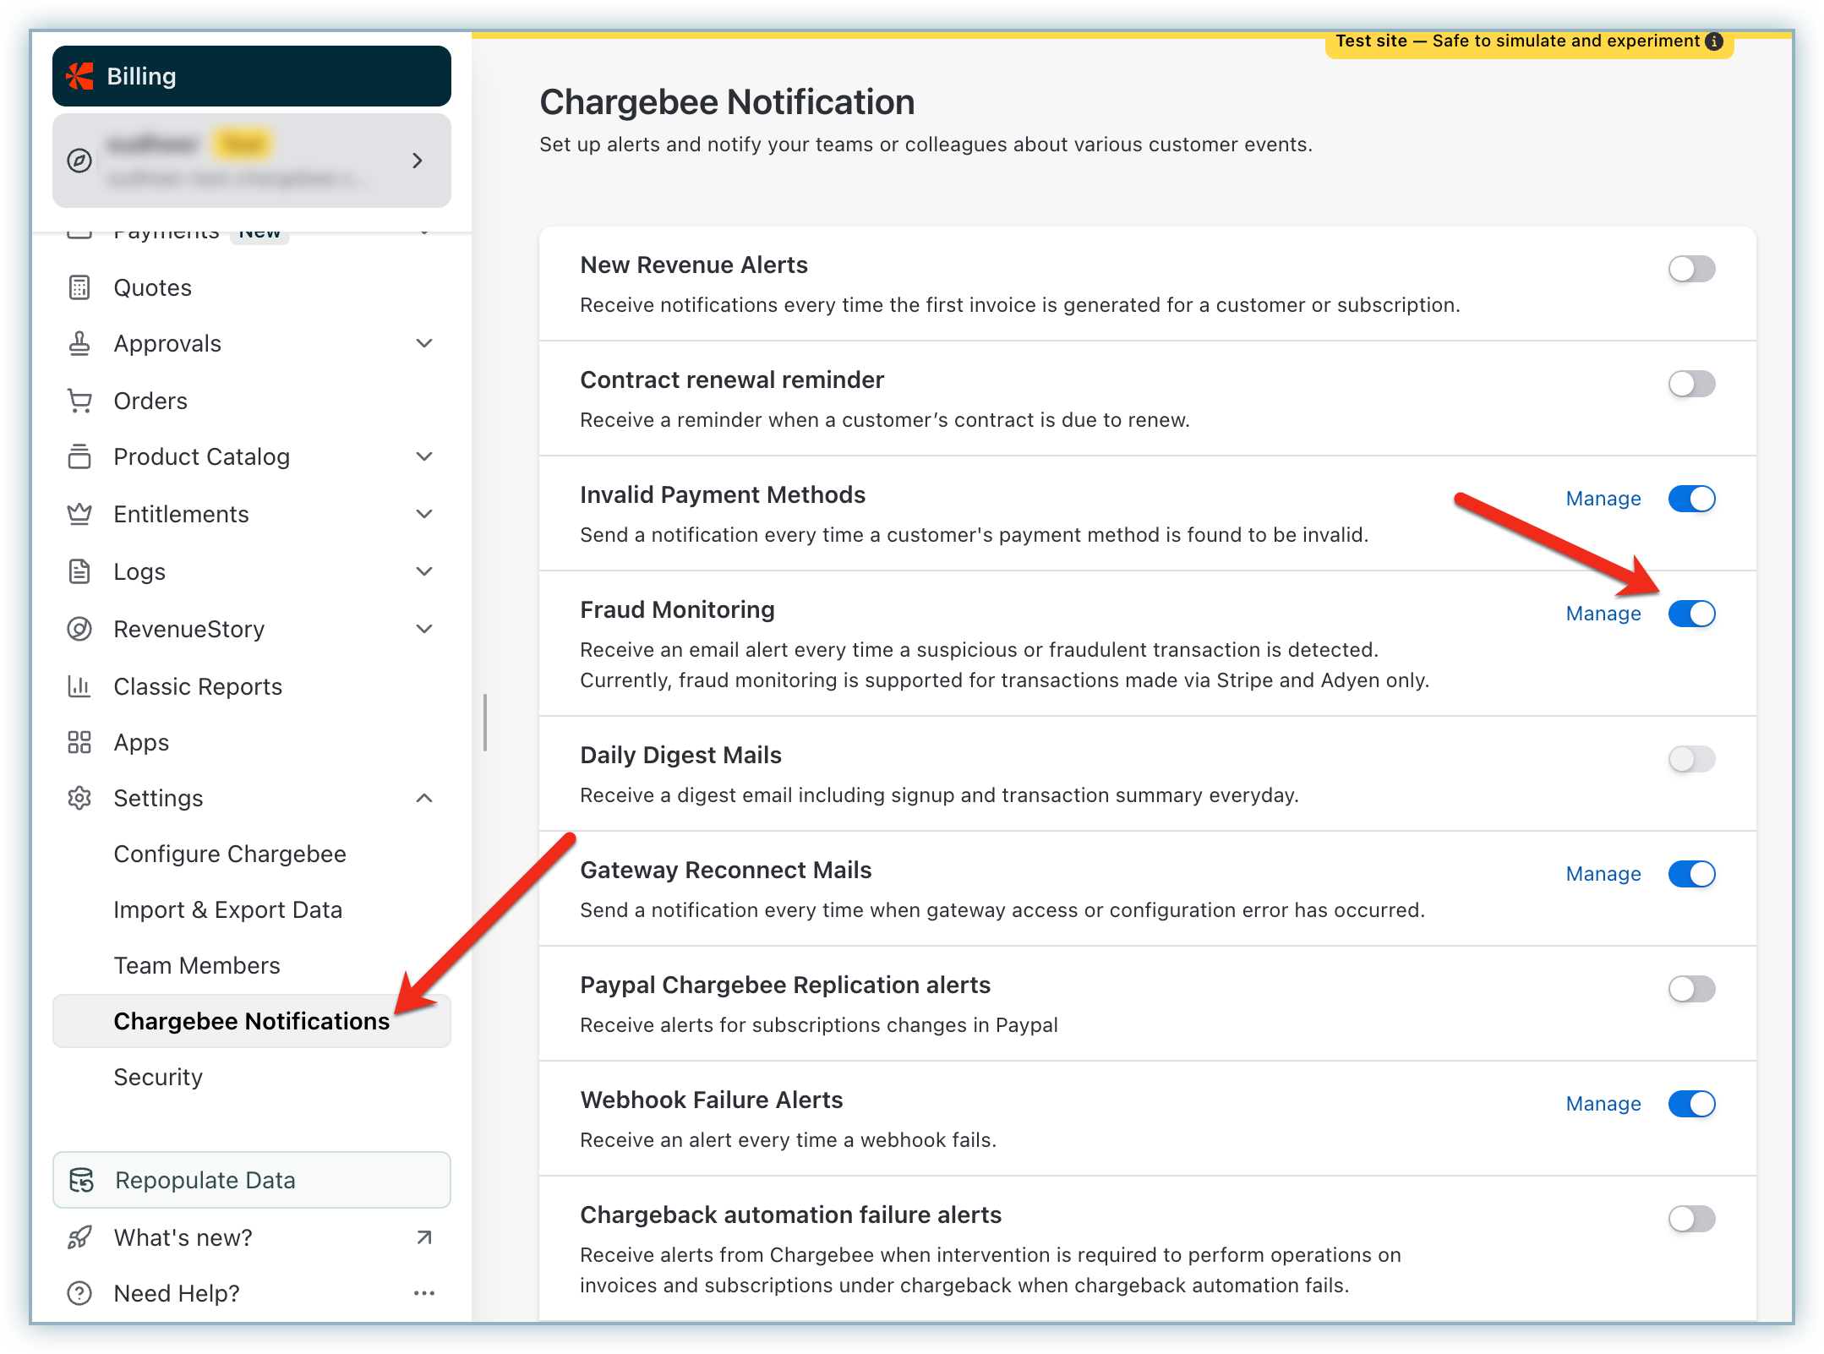Click the sidebar resize handle
Image resolution: width=1824 pixels, height=1354 pixels.
click(x=485, y=722)
